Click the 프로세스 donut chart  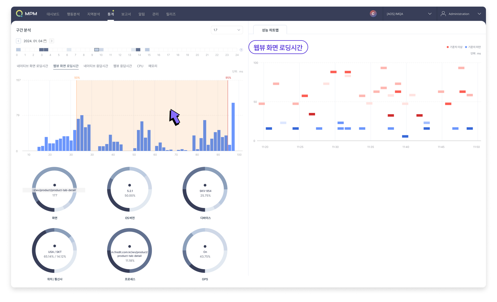pos(129,250)
